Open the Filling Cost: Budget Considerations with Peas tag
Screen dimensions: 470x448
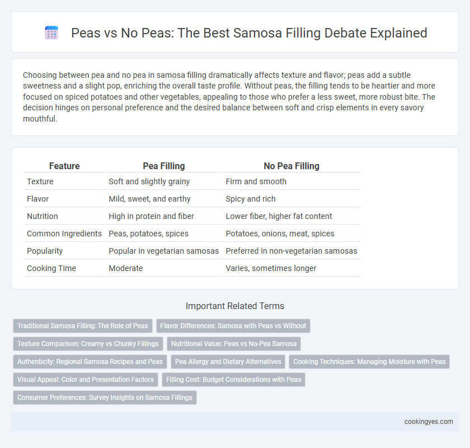coord(233,380)
